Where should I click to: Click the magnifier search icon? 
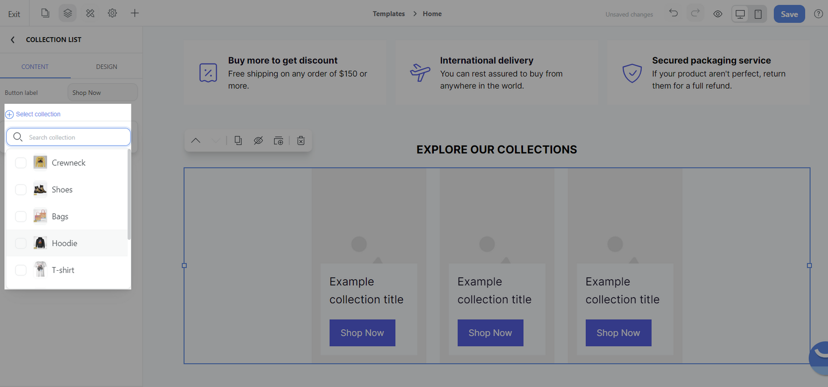[x=18, y=137]
